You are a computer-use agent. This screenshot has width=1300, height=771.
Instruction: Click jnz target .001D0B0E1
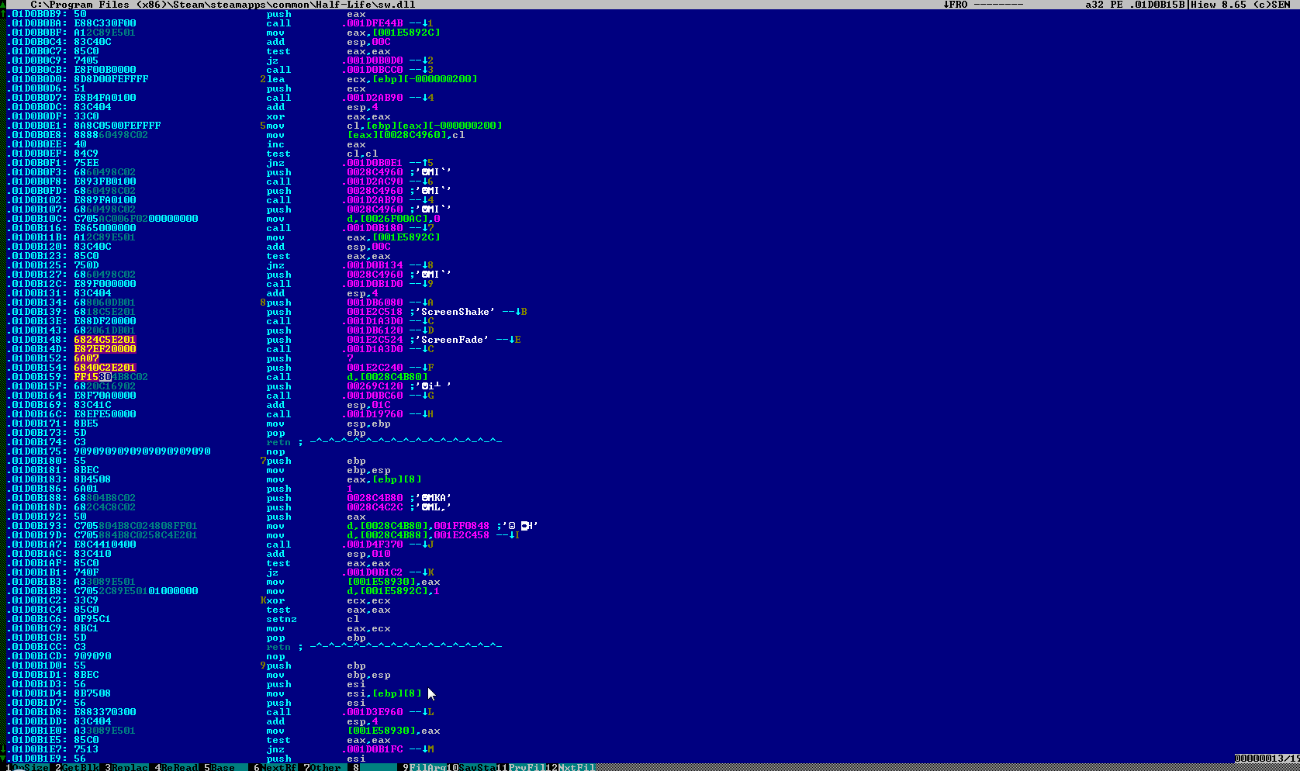(374, 163)
